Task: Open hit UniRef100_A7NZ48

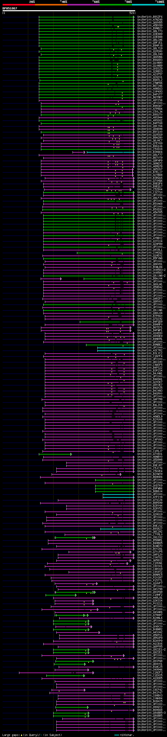Action: click(150, 20)
